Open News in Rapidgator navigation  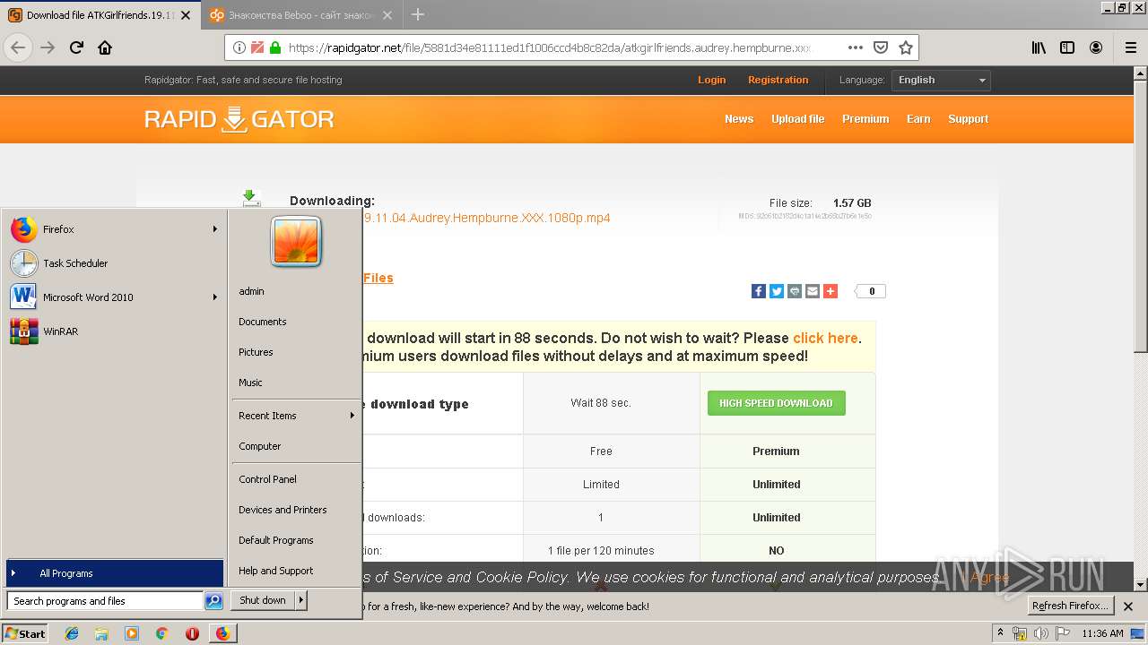739,119
